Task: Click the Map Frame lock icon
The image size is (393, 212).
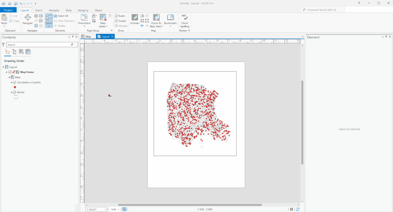Action: coord(14,72)
